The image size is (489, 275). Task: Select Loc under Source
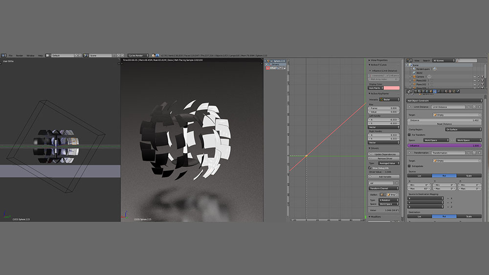420,176
